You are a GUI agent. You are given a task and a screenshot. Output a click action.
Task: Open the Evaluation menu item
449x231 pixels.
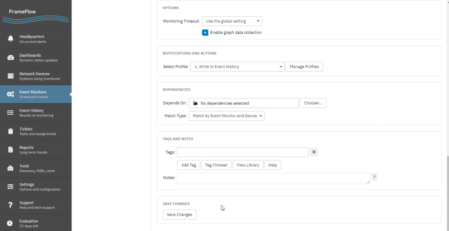pos(36,223)
